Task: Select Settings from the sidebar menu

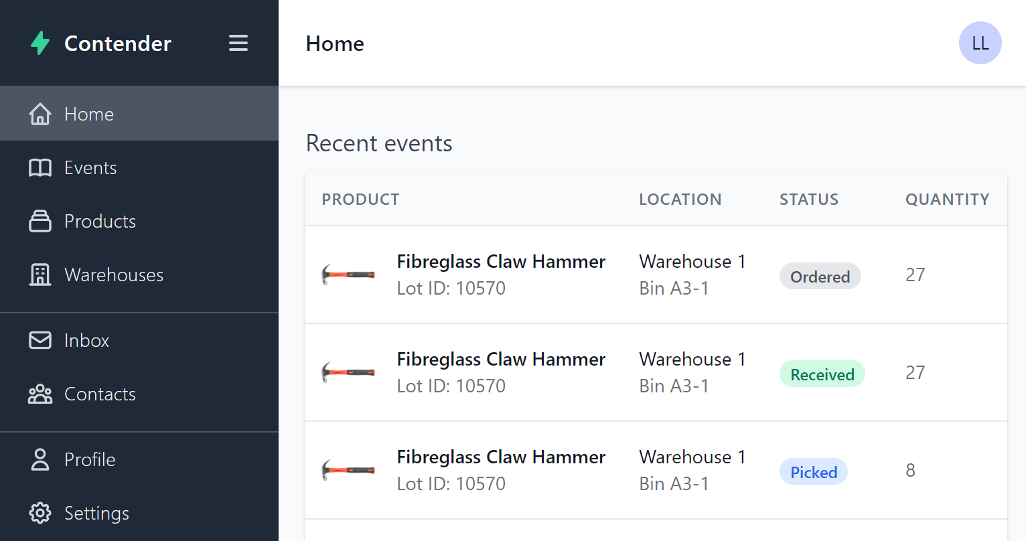Action: pos(96,513)
